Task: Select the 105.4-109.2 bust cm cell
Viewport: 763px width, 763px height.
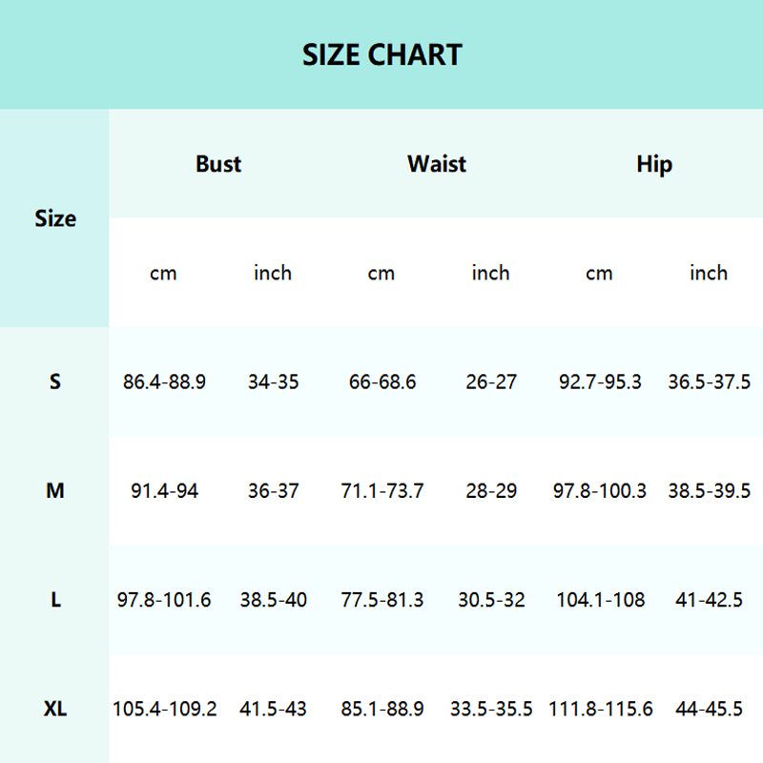Action: tap(164, 710)
